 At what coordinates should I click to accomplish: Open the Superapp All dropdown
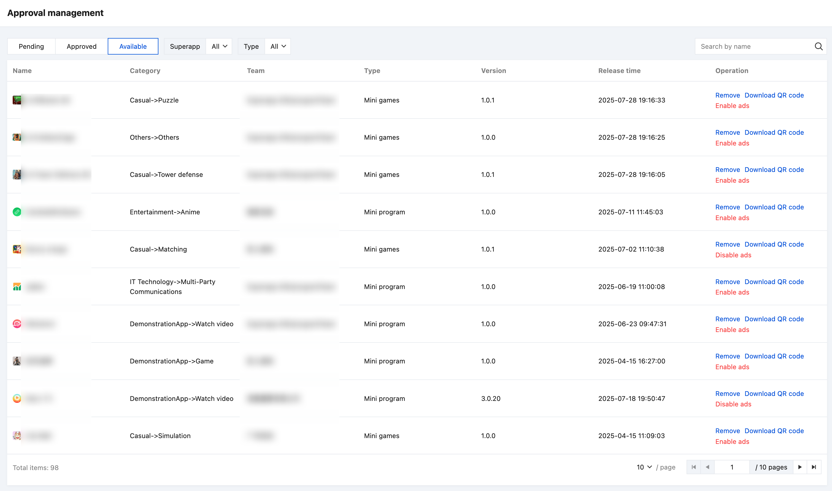click(x=219, y=46)
